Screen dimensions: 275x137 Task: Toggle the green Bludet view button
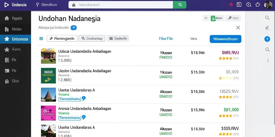click(x=217, y=18)
